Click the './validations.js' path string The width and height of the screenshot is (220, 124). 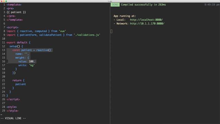[x=87, y=35]
